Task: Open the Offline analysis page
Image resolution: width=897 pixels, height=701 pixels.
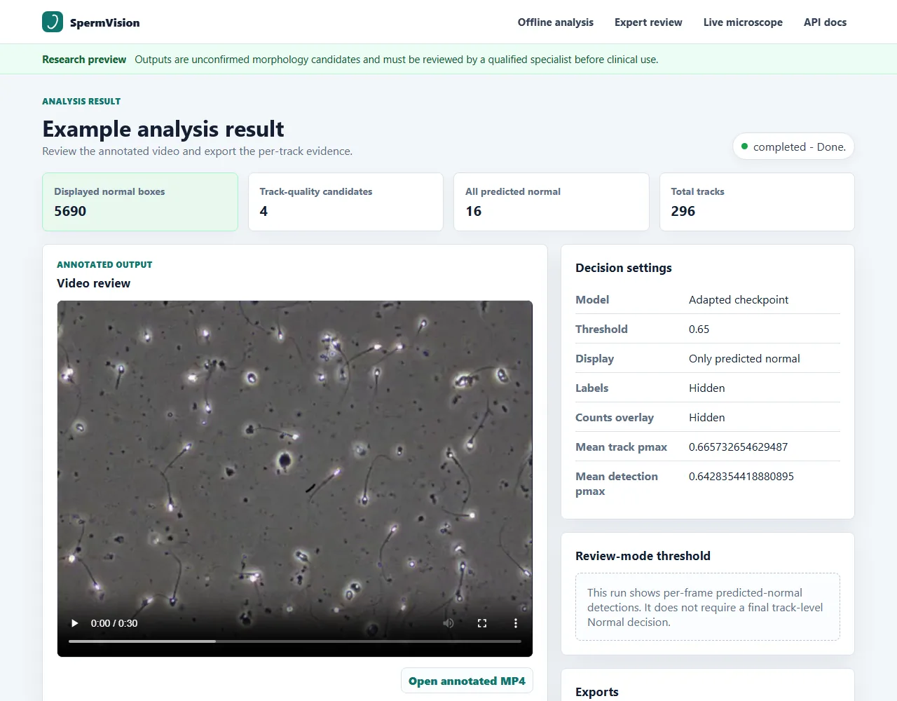Action: click(556, 22)
